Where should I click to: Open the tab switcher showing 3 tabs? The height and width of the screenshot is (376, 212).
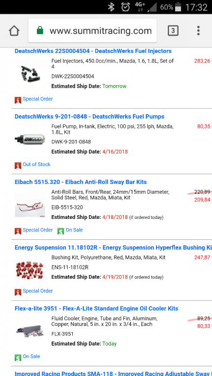[x=173, y=31]
